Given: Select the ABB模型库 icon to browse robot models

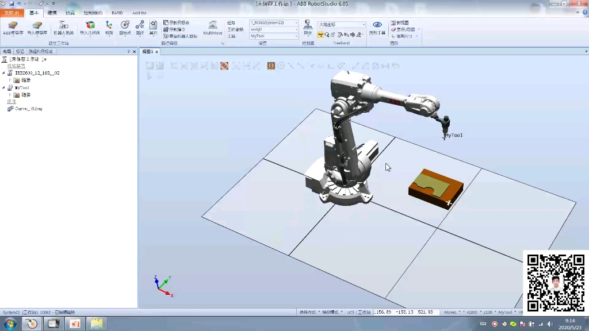Looking at the screenshot, I should (x=13, y=29).
